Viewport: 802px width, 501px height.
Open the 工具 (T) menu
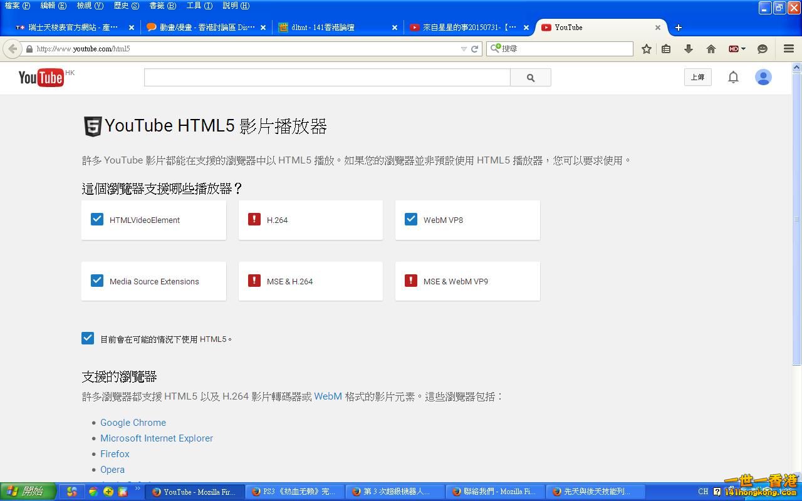click(x=199, y=6)
